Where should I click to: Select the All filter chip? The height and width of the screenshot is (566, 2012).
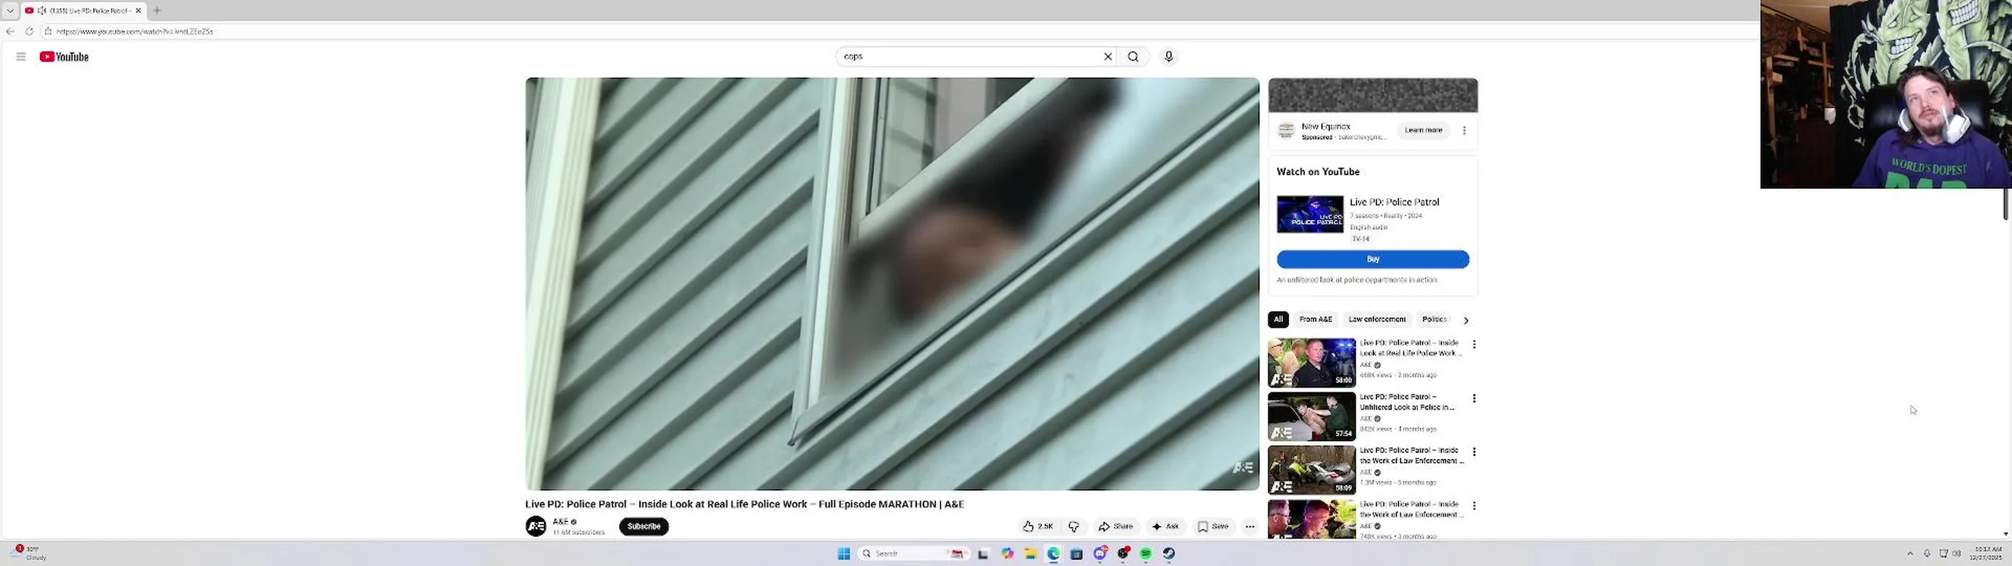1278,319
